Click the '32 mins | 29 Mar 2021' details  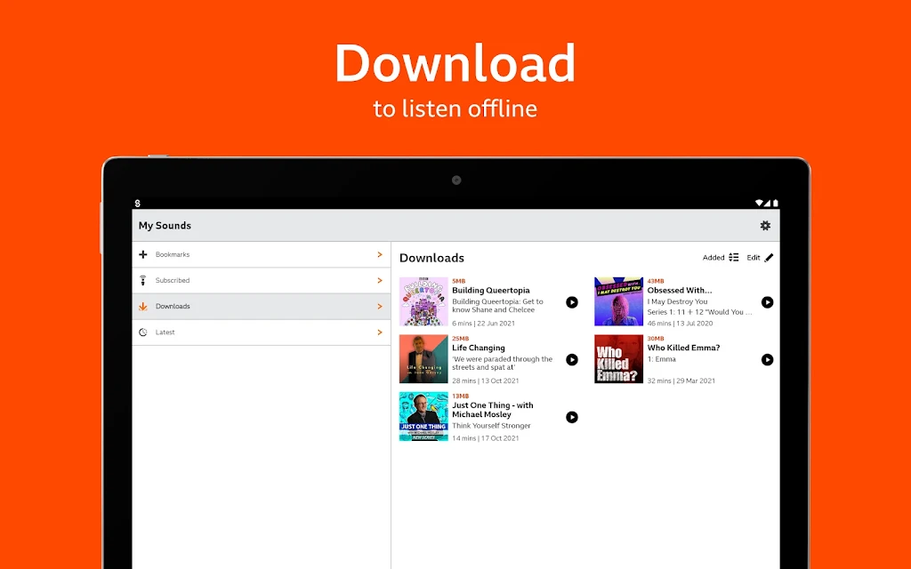point(681,381)
